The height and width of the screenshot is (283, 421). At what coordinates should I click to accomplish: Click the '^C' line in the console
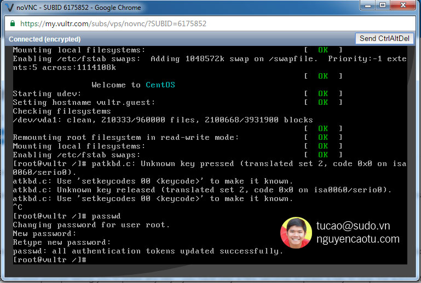pyautogui.click(x=18, y=207)
